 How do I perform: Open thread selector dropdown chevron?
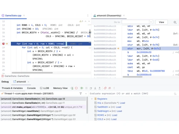pos(86,94)
